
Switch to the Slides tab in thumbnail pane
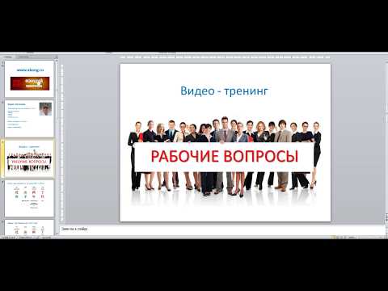pos(8,57)
